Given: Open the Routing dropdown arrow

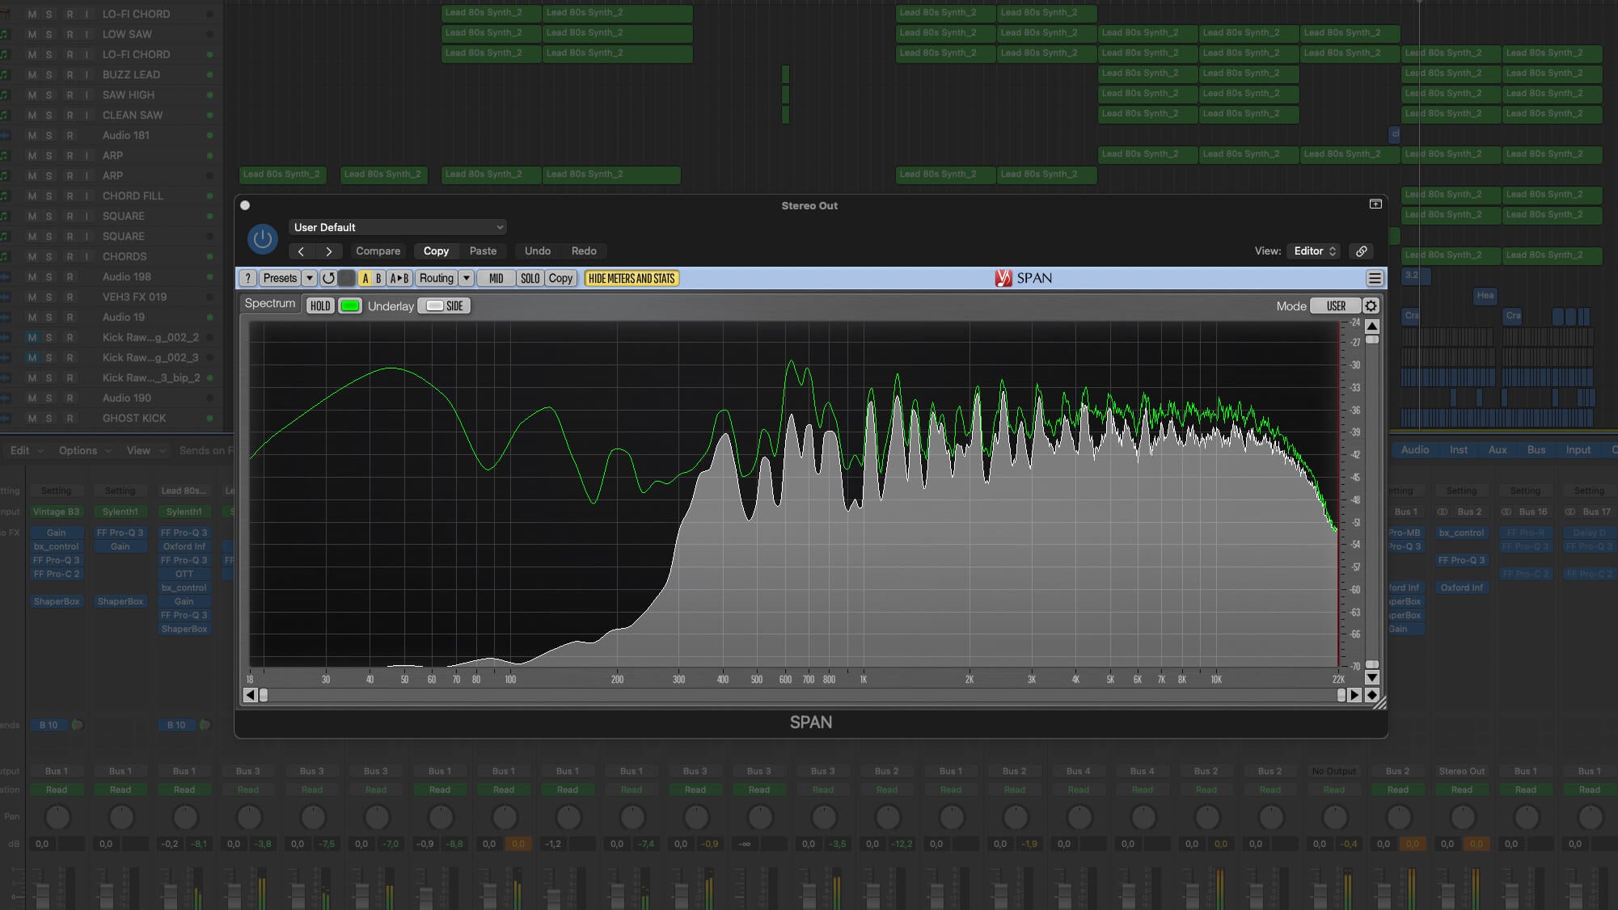Looking at the screenshot, I should [x=467, y=278].
